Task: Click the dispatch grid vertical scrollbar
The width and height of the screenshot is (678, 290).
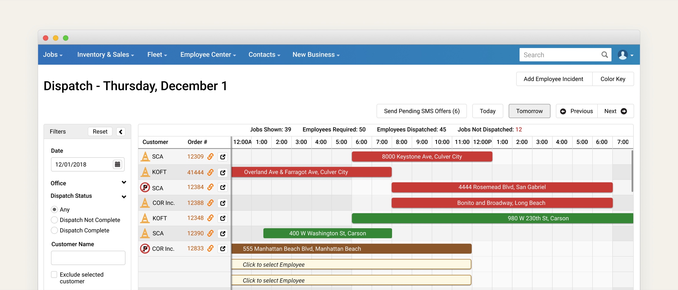Action: 632,171
